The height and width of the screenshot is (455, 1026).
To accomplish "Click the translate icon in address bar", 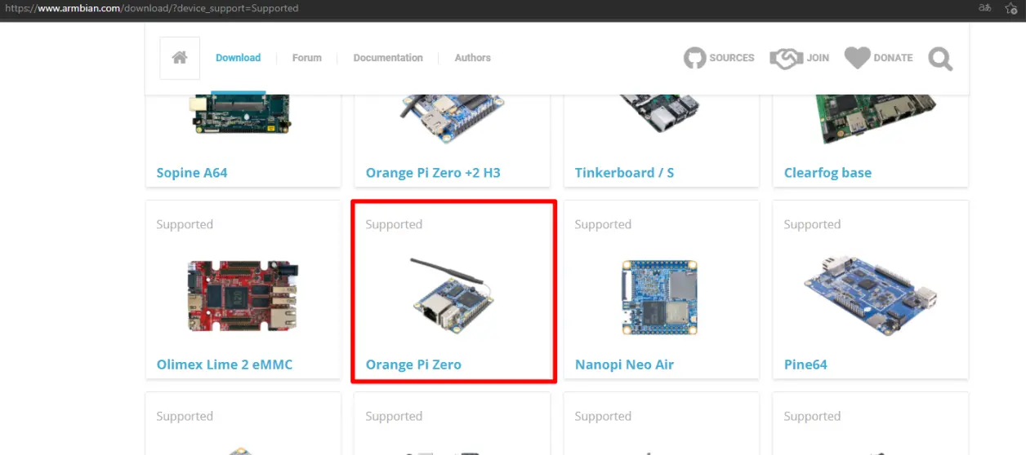I will [x=985, y=8].
